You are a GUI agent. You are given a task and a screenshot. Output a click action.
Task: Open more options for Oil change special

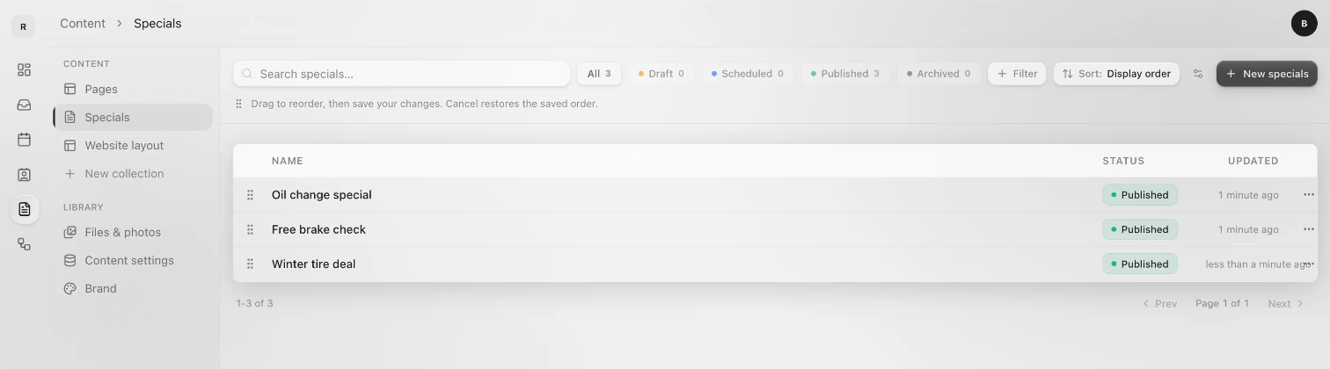tap(1308, 195)
